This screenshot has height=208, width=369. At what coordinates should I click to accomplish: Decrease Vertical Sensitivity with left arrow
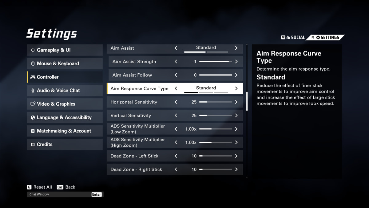(176, 116)
